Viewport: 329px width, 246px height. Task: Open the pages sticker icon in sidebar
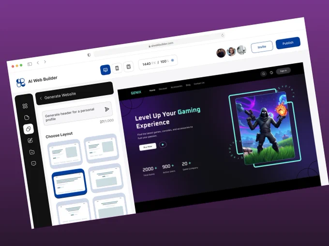point(27,118)
